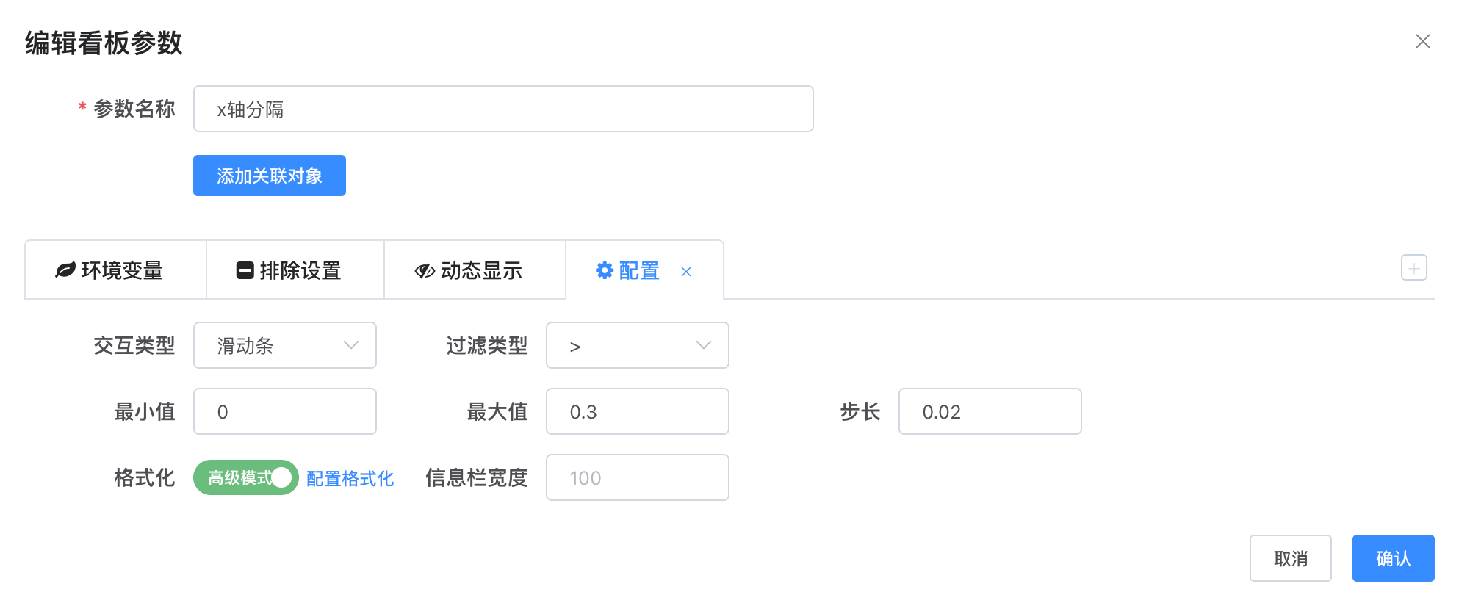Click the minus-square icon on 排除设置 tab
1459x592 pixels.
245,270
